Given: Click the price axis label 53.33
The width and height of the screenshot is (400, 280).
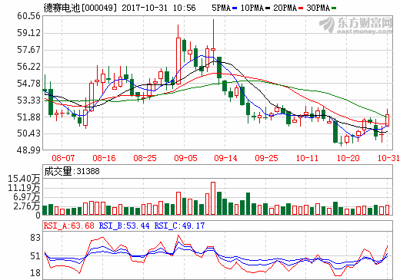Looking at the screenshot, I should (28, 100).
